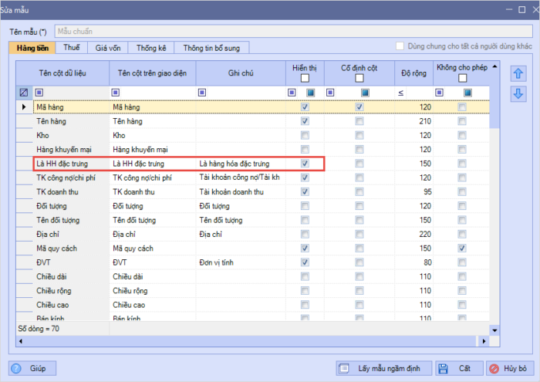Toggle Cố định cột checkbox for Mã hàng row
This screenshot has height=382, width=540.
359,106
